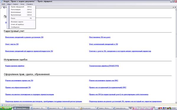Switch to Документ1 Word taskbar window

[38, 108]
